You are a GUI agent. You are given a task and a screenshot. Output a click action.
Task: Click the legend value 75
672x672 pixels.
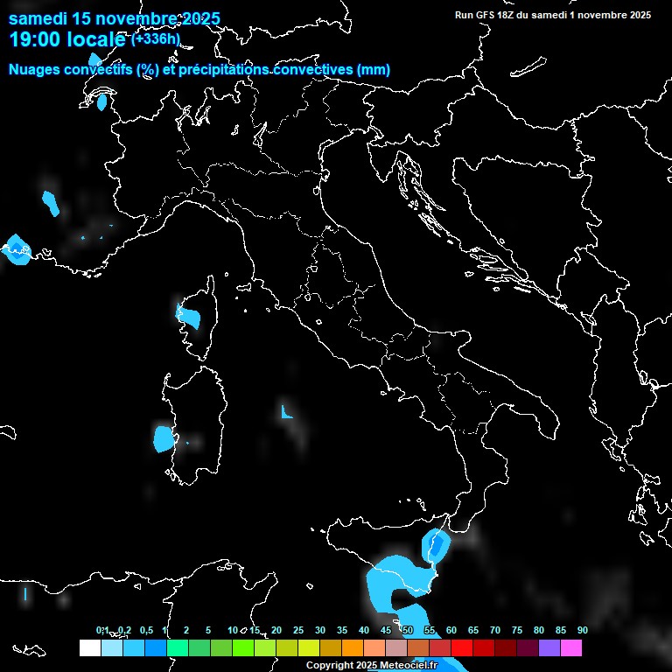coord(517,630)
